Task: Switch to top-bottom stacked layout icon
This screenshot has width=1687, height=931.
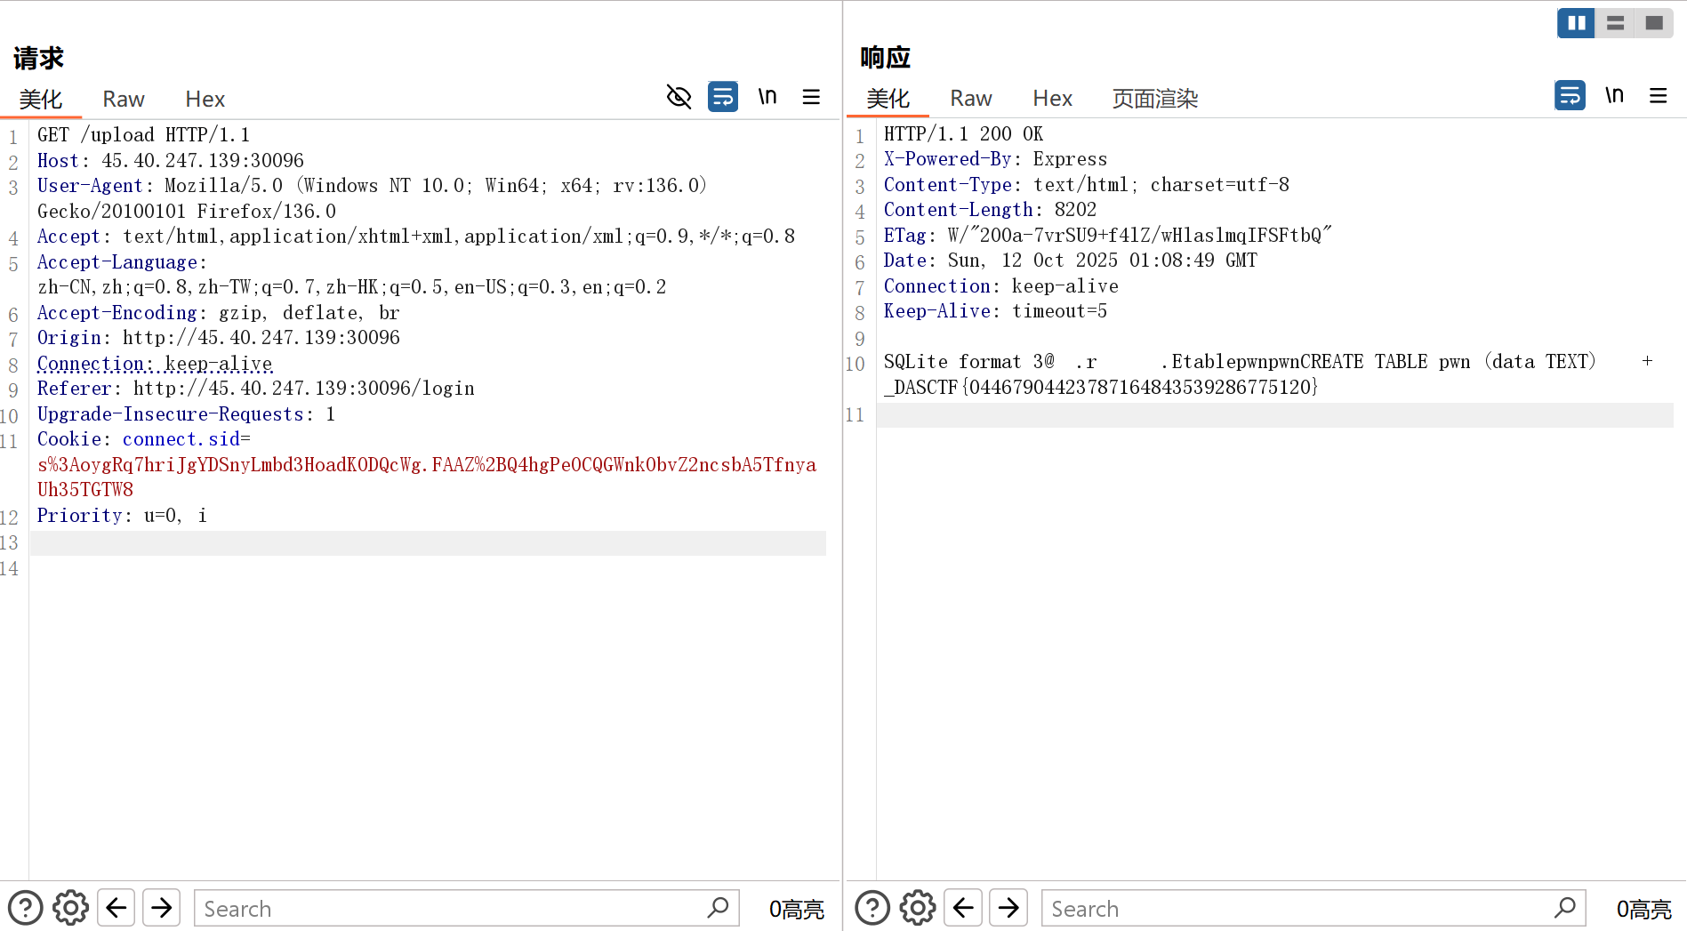Action: [x=1615, y=23]
